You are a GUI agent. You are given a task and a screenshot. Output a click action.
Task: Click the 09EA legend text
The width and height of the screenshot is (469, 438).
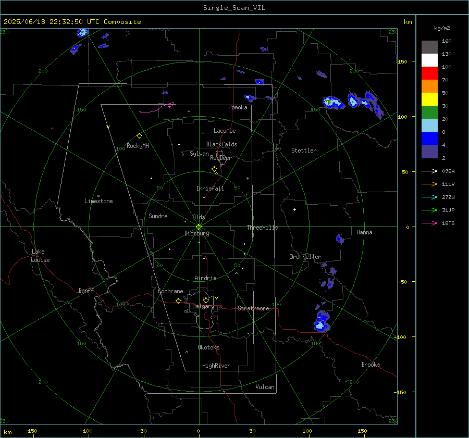pos(448,171)
